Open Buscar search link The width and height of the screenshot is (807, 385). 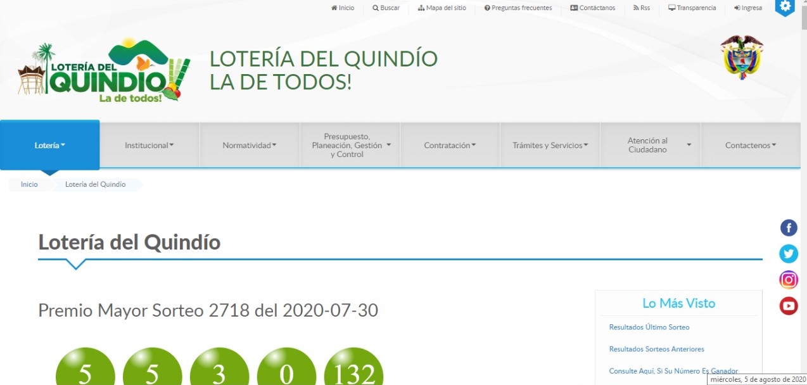[x=386, y=8]
